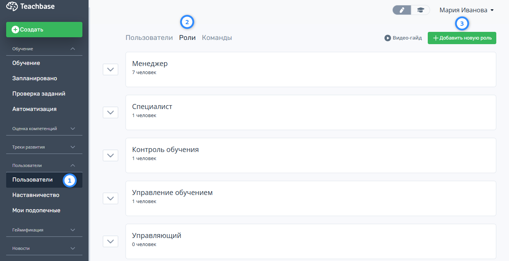Image resolution: width=509 pixels, height=261 pixels.
Task: Switch to pencil edit mode toggle
Action: [x=402, y=10]
